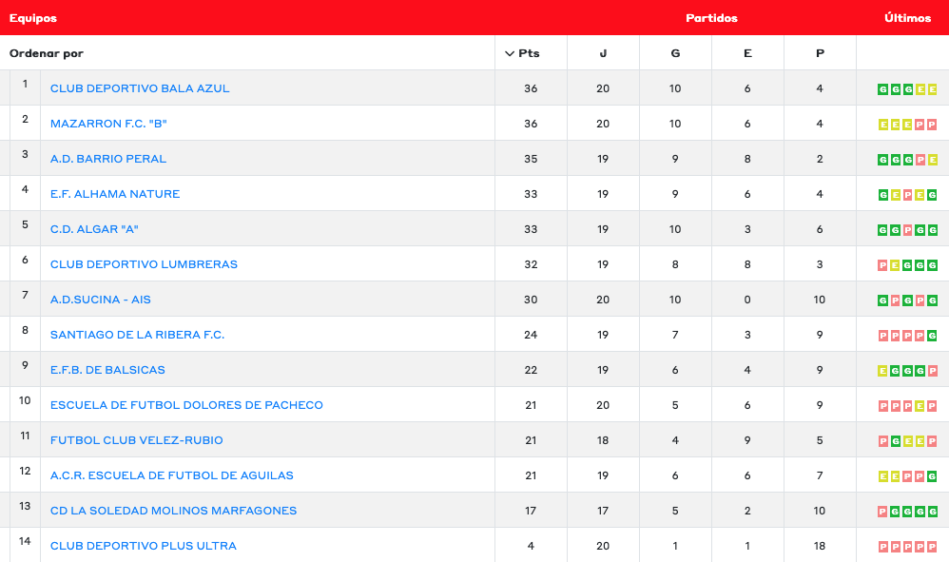This screenshot has height=562, width=949.
Task: Click the pink P badge for CD La Soledad
Action: (883, 512)
